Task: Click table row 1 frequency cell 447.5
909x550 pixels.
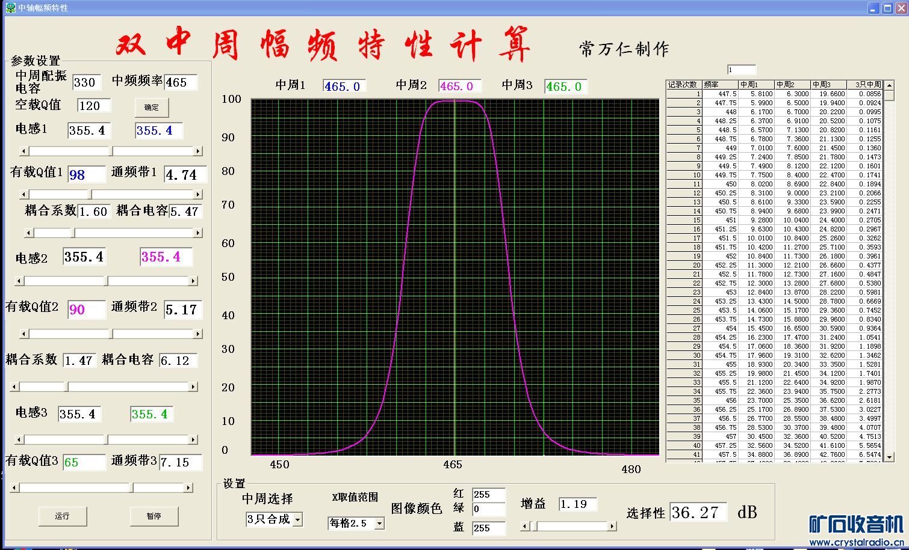Action: [720, 94]
